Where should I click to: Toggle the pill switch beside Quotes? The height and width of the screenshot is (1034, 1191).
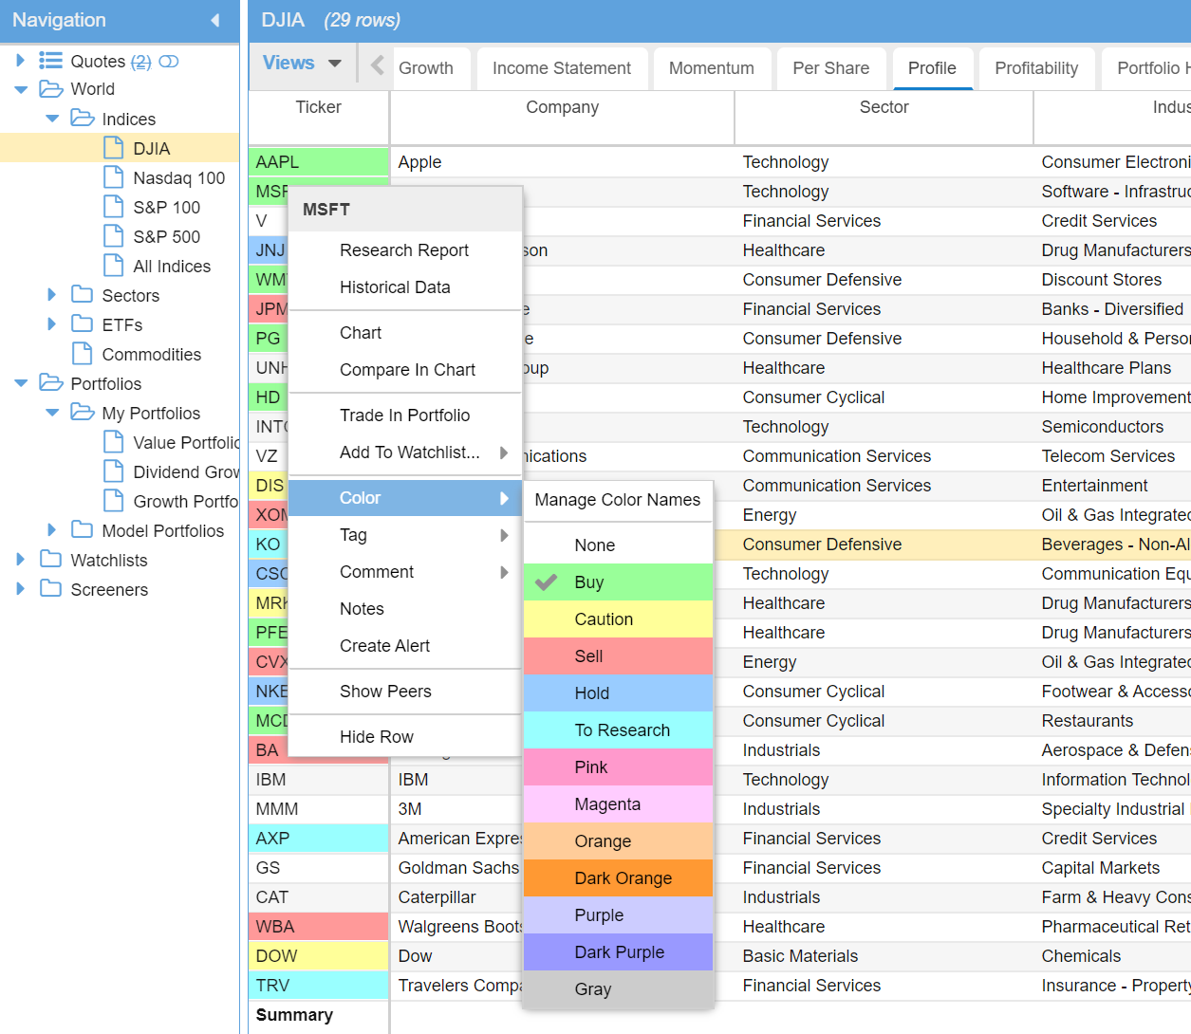point(169,62)
